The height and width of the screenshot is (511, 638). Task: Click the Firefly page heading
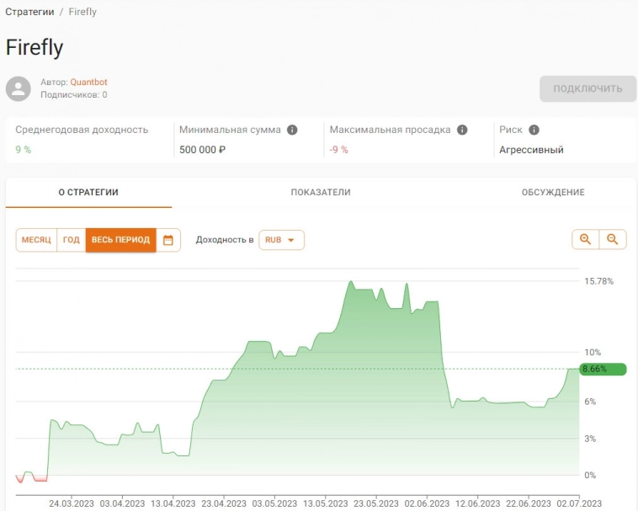35,48
